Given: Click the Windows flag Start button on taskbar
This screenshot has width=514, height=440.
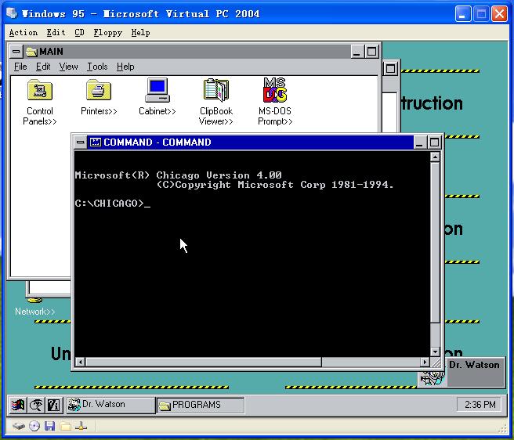Looking at the screenshot, I should pyautogui.click(x=18, y=406).
